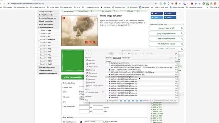Close the Netflix ad with red X
The width and height of the screenshot is (219, 123).
pos(64,18)
